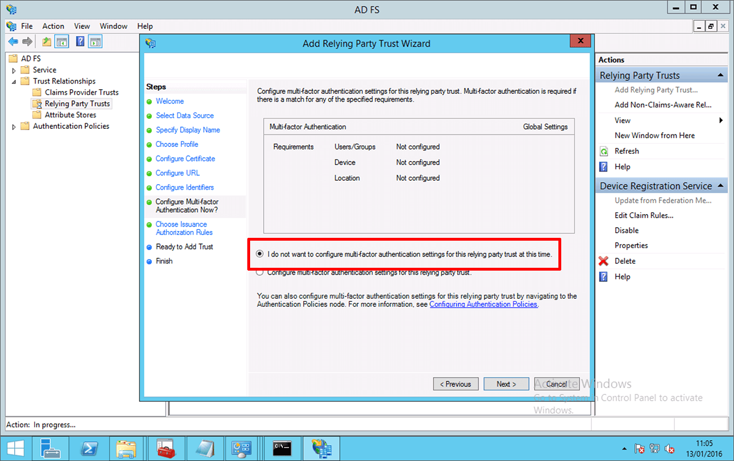
Task: Click the muted speaker tray icon
Action: point(670,449)
